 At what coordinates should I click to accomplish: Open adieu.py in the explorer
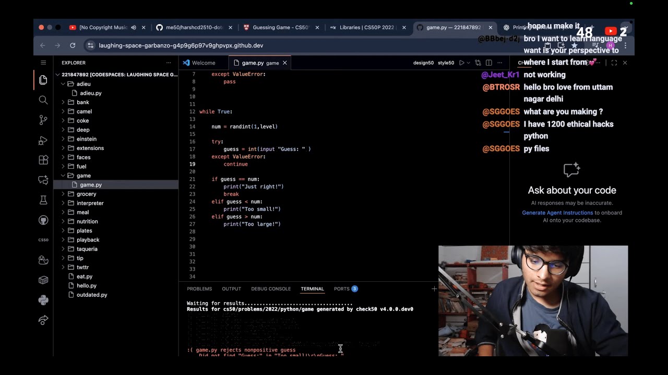91,93
